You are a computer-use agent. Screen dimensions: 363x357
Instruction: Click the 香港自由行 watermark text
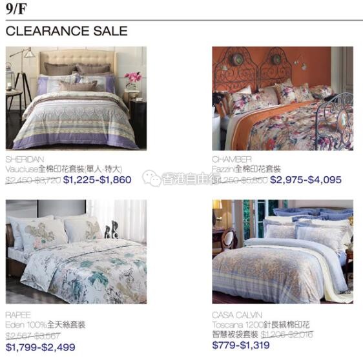pos(187,179)
